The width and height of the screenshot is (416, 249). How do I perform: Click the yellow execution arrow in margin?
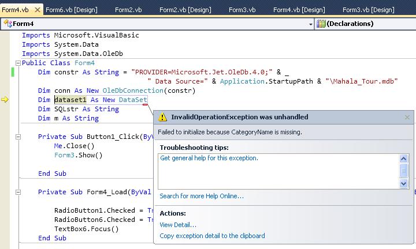click(5, 100)
